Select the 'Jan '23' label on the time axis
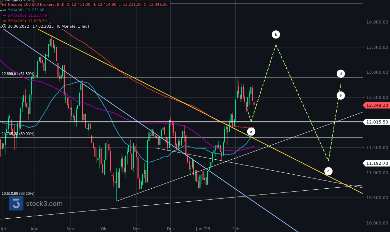 pos(203,229)
